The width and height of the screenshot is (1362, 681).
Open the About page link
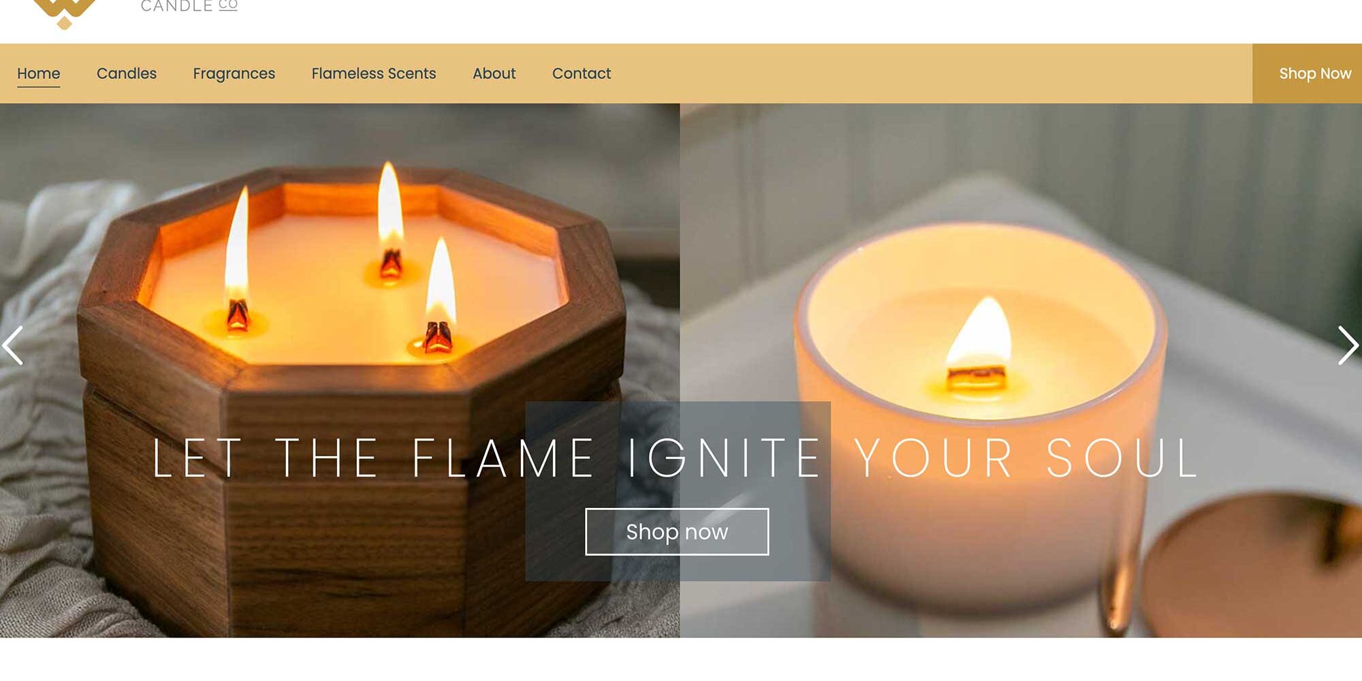[x=494, y=74]
